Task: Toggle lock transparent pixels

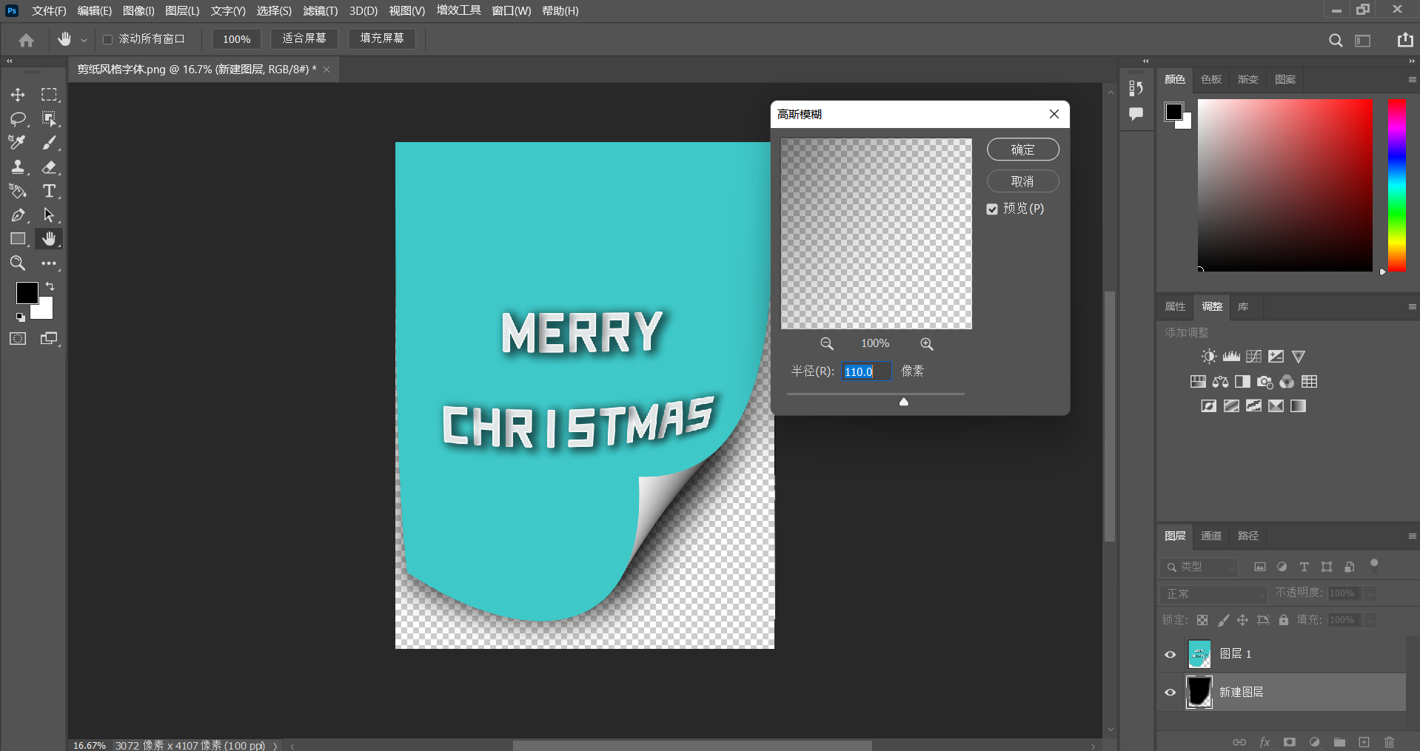Action: pyautogui.click(x=1202, y=620)
